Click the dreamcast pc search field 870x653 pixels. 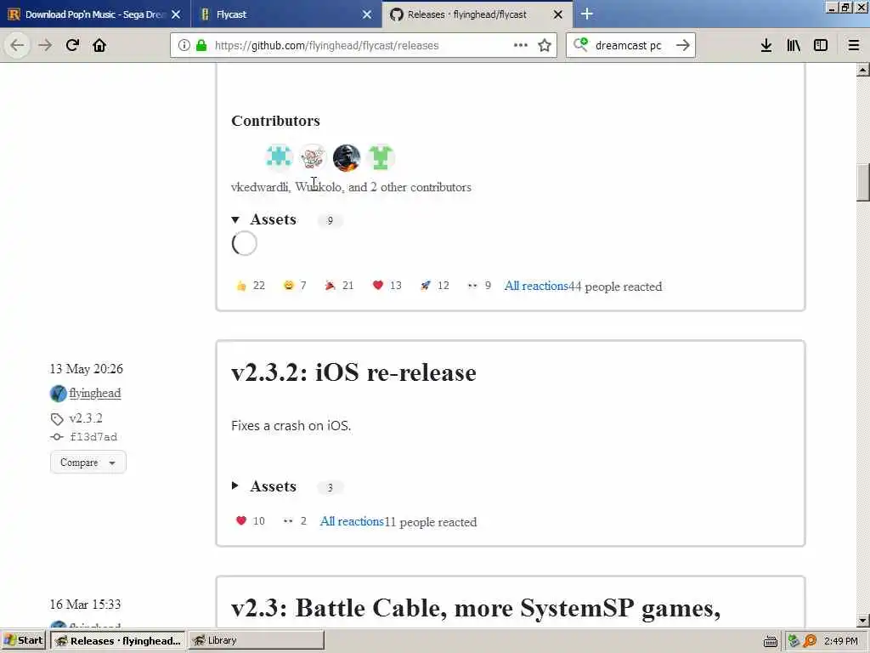pos(631,45)
